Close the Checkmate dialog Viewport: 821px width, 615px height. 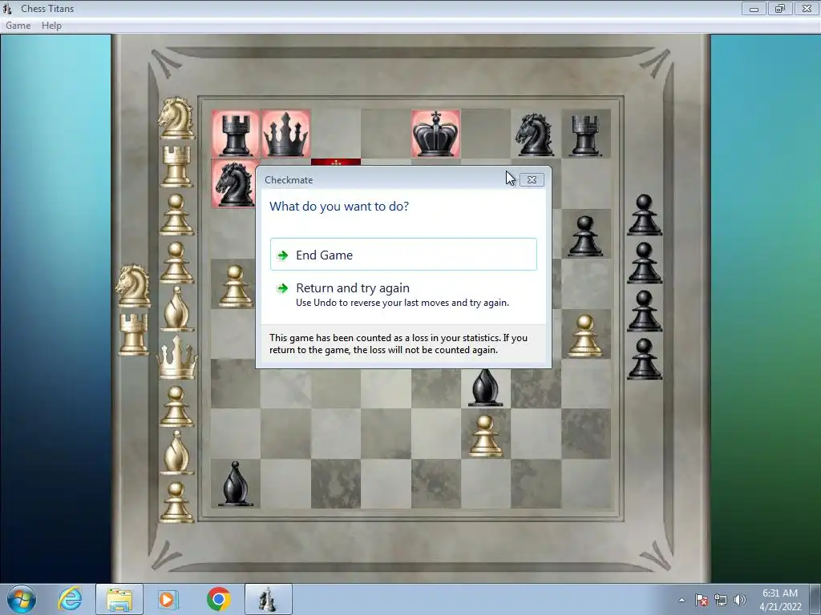coord(532,180)
